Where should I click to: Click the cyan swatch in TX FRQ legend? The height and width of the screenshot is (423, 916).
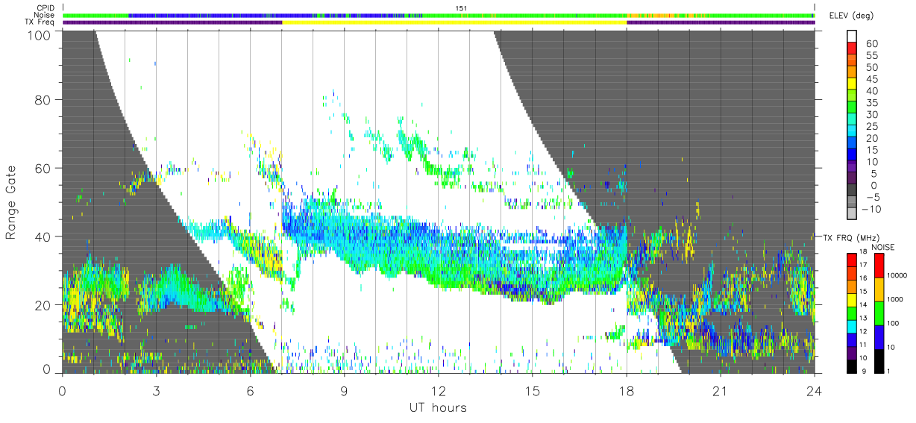852,327
